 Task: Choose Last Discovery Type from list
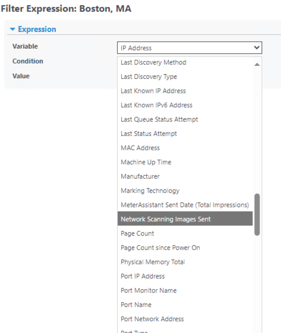pyautogui.click(x=149, y=77)
